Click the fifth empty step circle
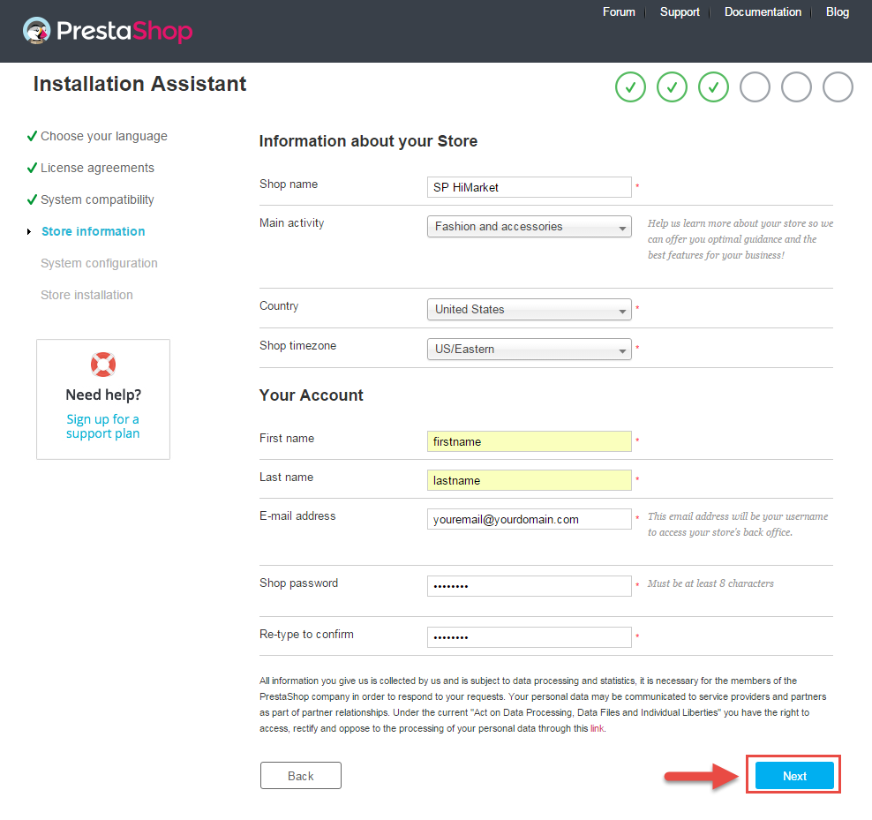This screenshot has height=820, width=872. pyautogui.click(x=796, y=87)
